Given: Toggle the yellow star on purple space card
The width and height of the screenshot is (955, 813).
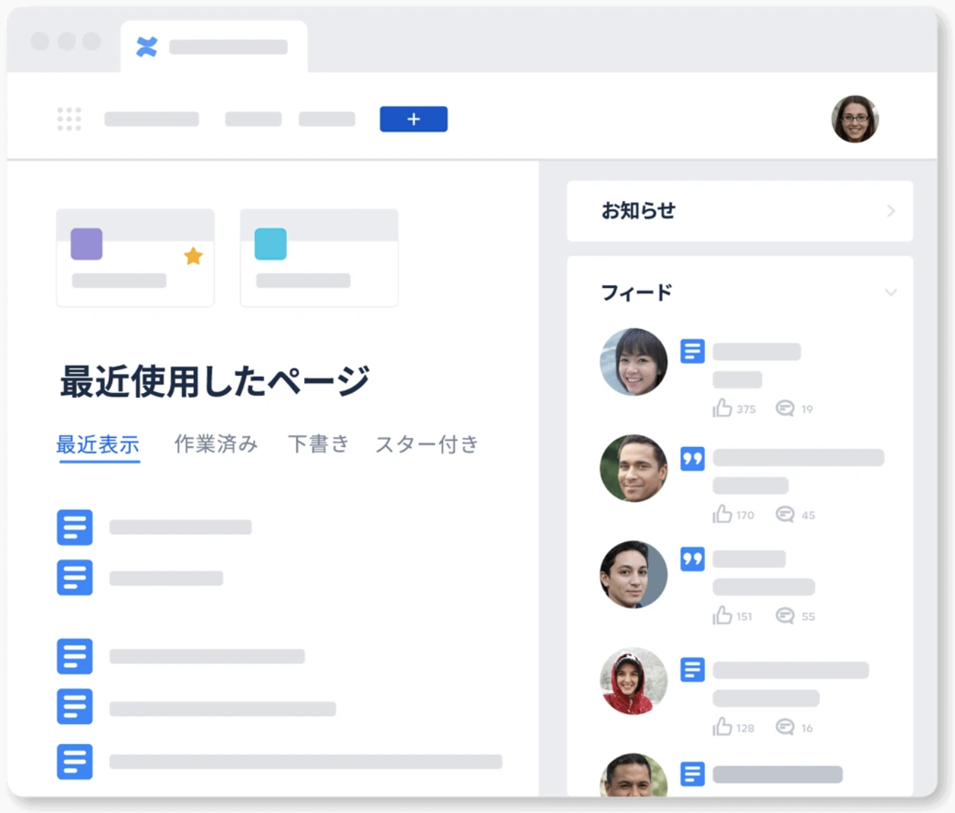Looking at the screenshot, I should click(193, 256).
